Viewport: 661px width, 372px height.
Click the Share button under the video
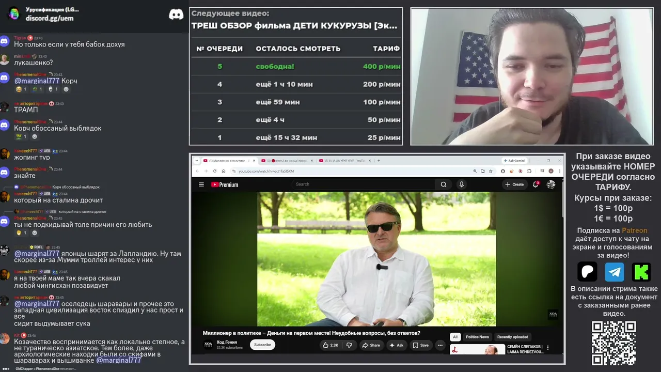tap(371, 345)
